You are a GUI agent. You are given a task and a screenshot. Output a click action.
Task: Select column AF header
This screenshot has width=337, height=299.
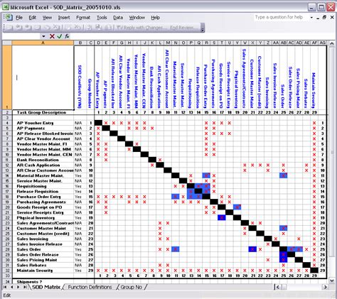(x=314, y=43)
